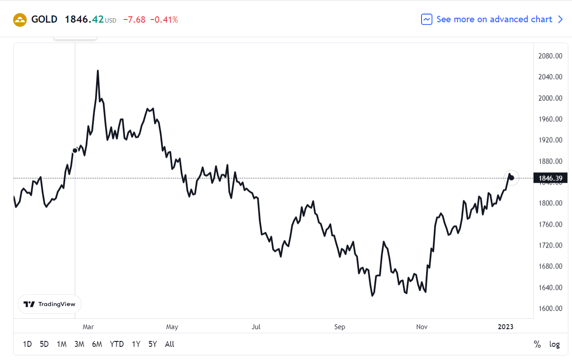The width and height of the screenshot is (572, 360).
Task: Click the latest price marker dot
Action: (511, 177)
